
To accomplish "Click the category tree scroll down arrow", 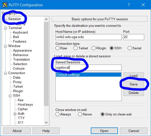I will click(x=46, y=123).
